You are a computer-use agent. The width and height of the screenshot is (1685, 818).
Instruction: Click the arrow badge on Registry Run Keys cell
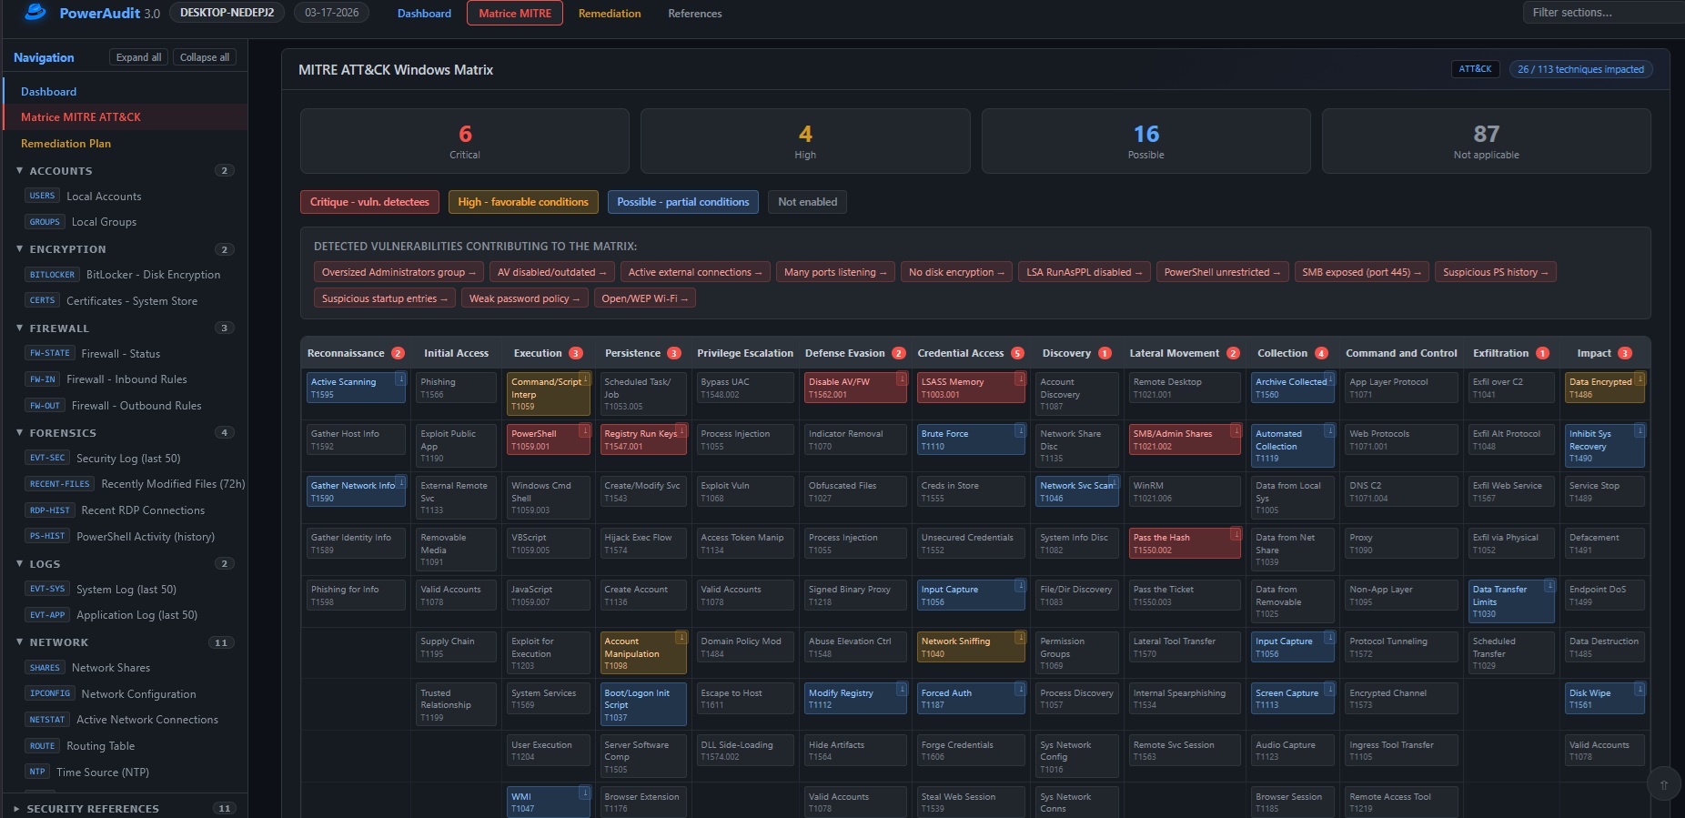click(681, 430)
